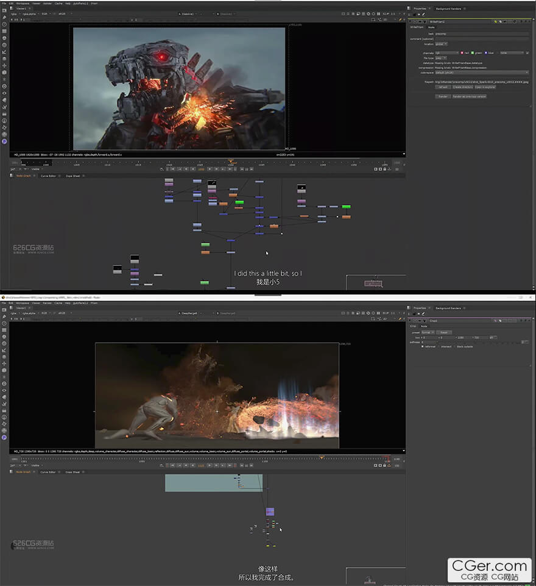Click the Open in explorer button
This screenshot has width=536, height=586.
point(485,87)
